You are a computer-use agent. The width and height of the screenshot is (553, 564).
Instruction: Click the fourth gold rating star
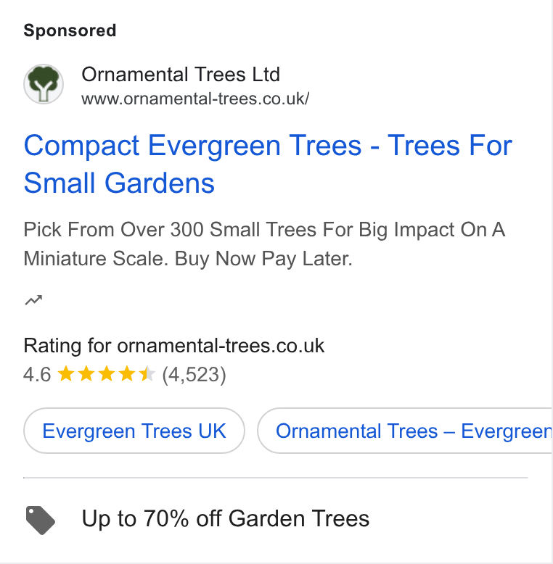coord(127,374)
